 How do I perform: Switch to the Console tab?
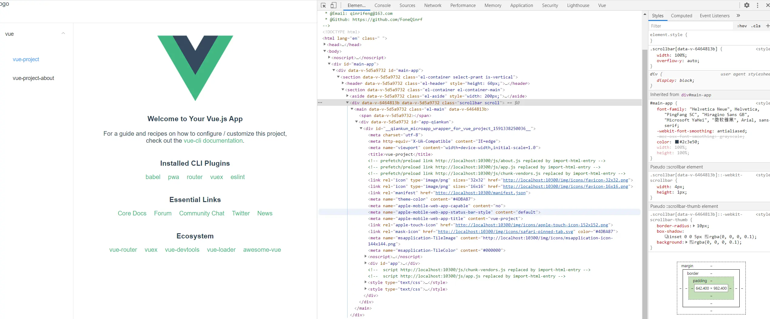click(x=382, y=5)
